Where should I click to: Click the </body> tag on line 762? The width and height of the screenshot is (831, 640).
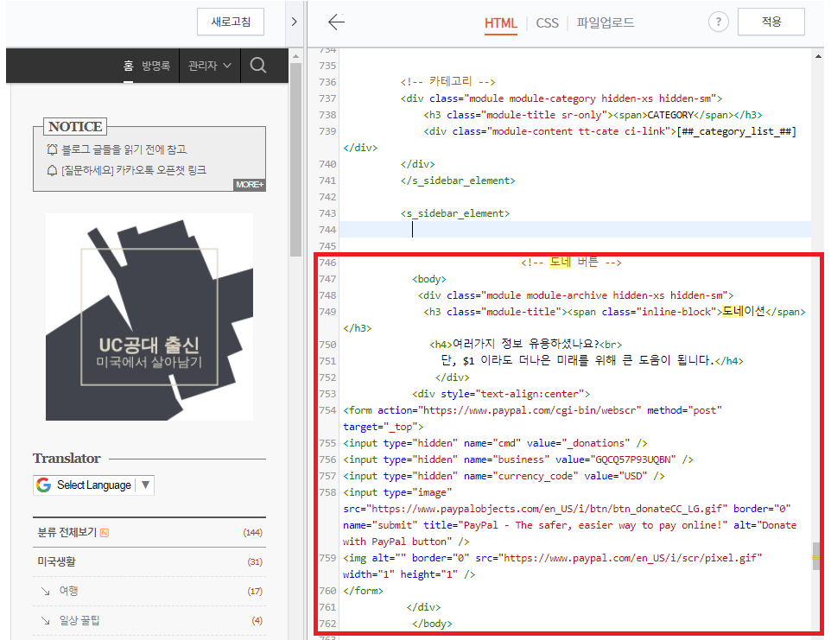[x=432, y=623]
